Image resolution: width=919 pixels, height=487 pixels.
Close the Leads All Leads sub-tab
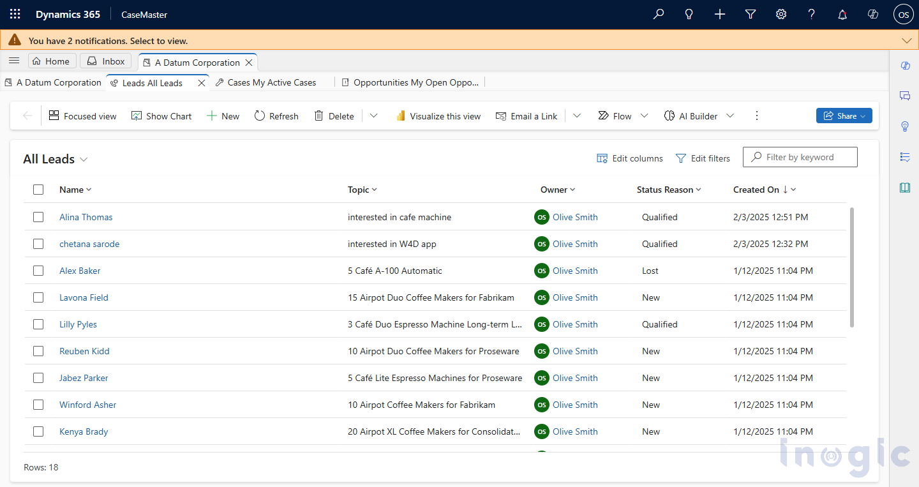(202, 83)
